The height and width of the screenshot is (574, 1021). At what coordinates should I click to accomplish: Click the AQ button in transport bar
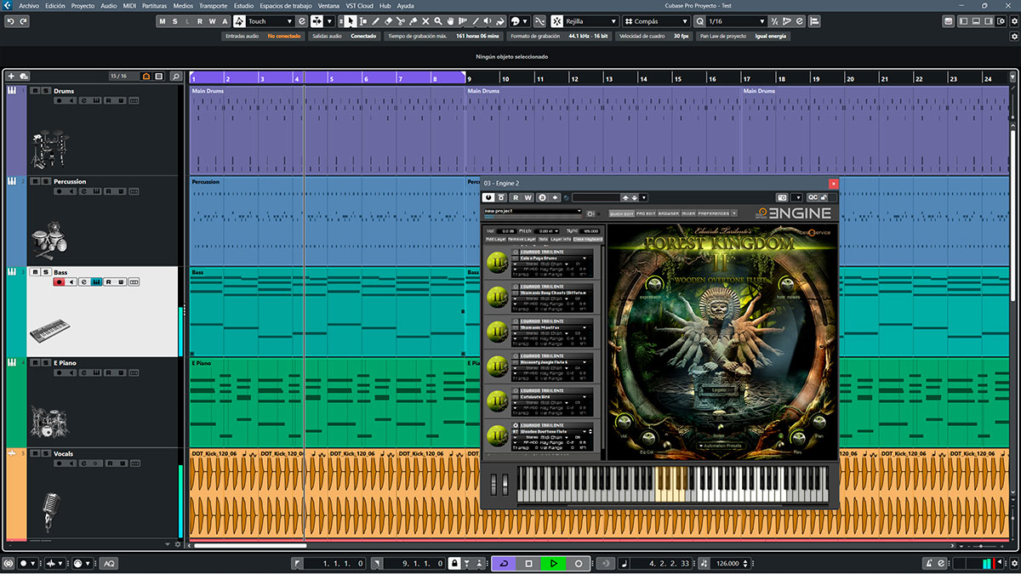pos(108,563)
